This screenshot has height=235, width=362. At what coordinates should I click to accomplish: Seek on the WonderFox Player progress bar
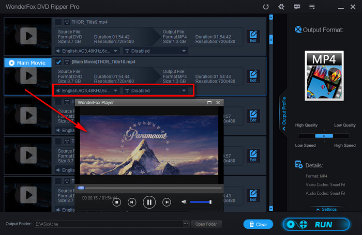coord(149,188)
